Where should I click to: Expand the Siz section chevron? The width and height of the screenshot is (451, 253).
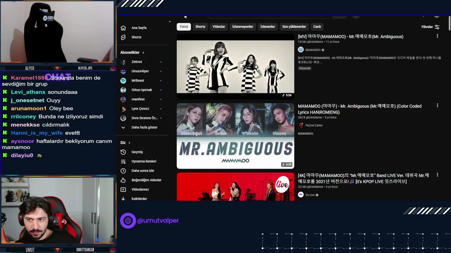click(x=129, y=143)
